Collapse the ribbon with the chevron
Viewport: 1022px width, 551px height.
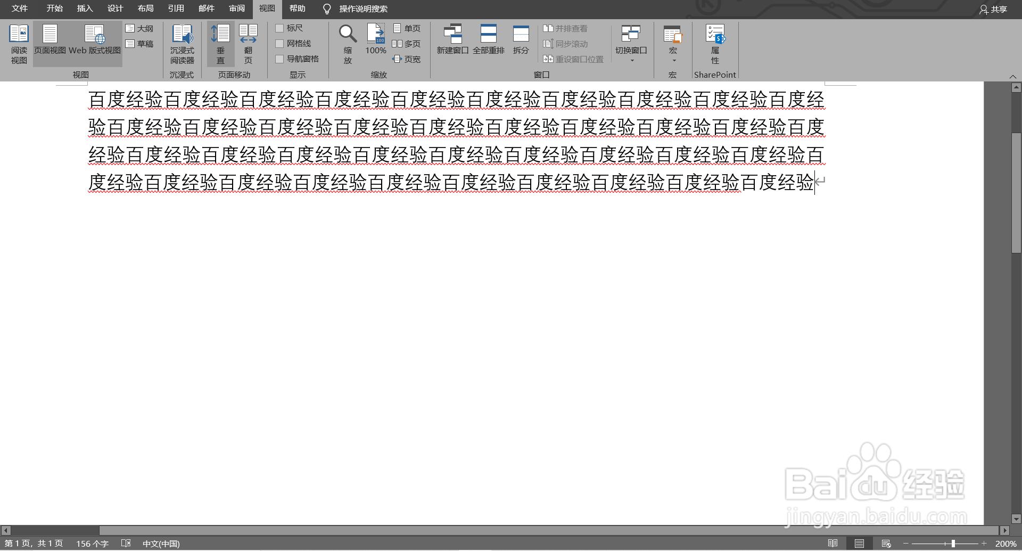coord(1013,77)
